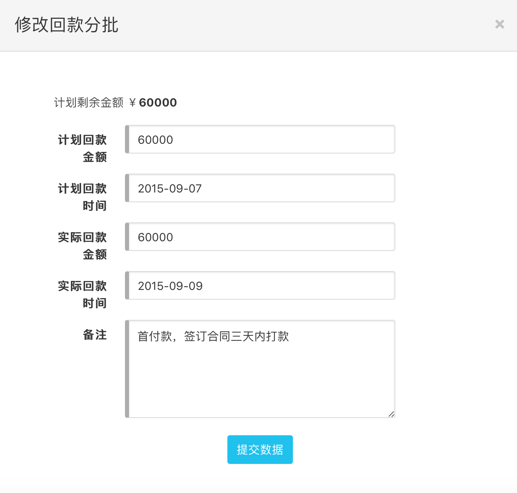The image size is (517, 493).
Task: Click the 计划回款金额 input field
Action: (x=261, y=140)
